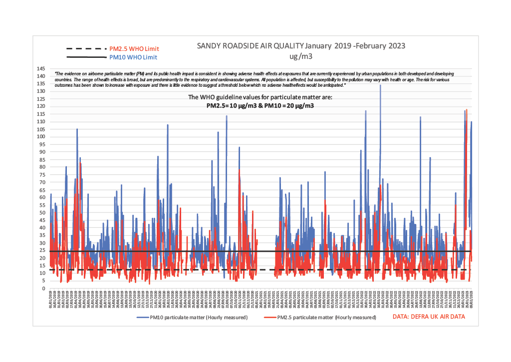The width and height of the screenshot is (511, 362).
Task: Click the DATA: DEFRA UK AIR DATA link
Action: [429, 316]
